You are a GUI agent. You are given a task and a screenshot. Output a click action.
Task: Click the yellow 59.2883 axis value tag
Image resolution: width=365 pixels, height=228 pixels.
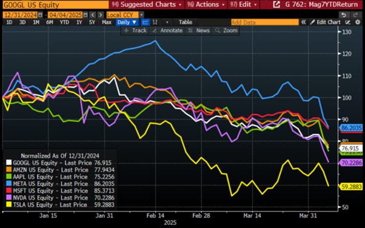pyautogui.click(x=351, y=187)
